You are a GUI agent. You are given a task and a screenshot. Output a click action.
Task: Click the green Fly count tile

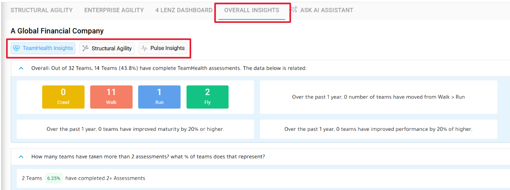[207, 97]
